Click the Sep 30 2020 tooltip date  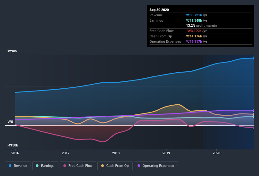(x=159, y=10)
